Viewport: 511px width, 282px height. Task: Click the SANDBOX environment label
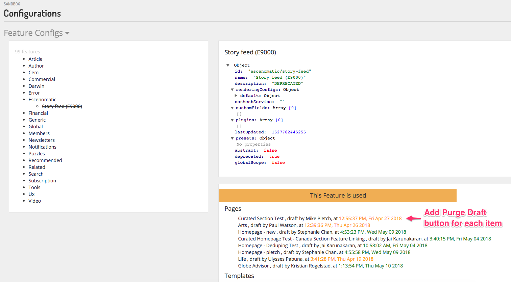[12, 4]
